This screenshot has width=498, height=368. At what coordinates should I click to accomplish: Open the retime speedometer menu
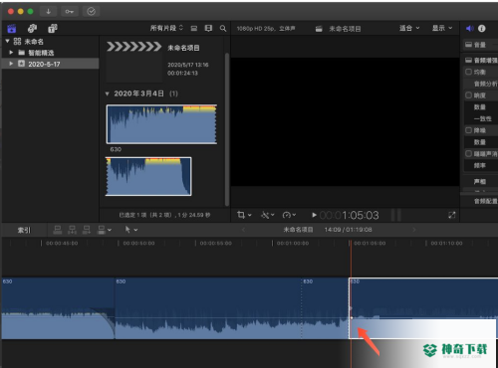click(x=289, y=215)
